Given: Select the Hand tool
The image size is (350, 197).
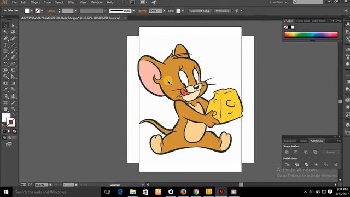Looking at the screenshot, I should coord(5,109).
